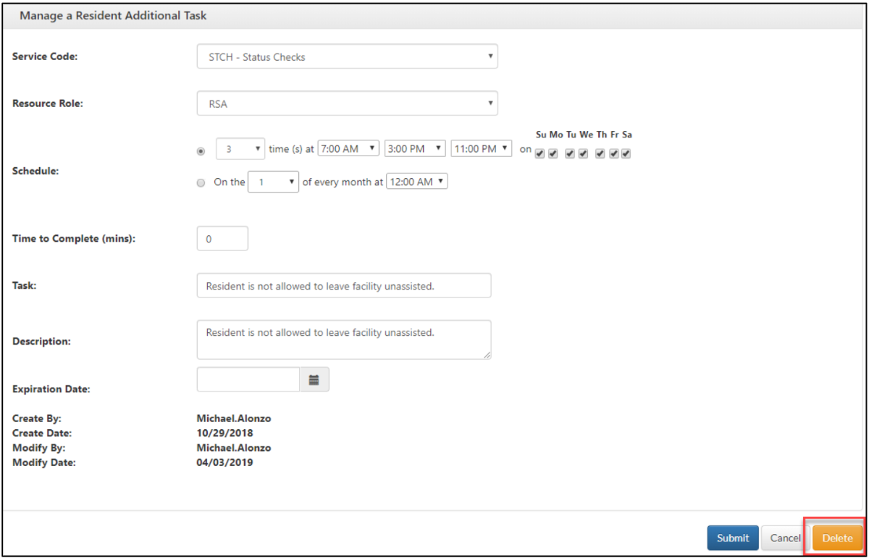Click the 'Manage a Resident Additional Task' heading
869x558 pixels.
[113, 16]
